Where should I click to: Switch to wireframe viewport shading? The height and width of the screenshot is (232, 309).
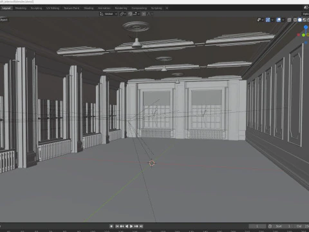(295, 20)
